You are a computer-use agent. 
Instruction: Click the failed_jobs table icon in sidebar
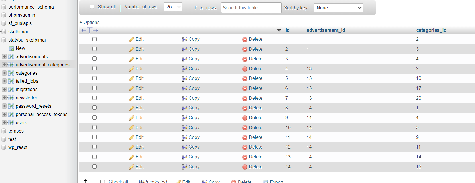coord(11,81)
